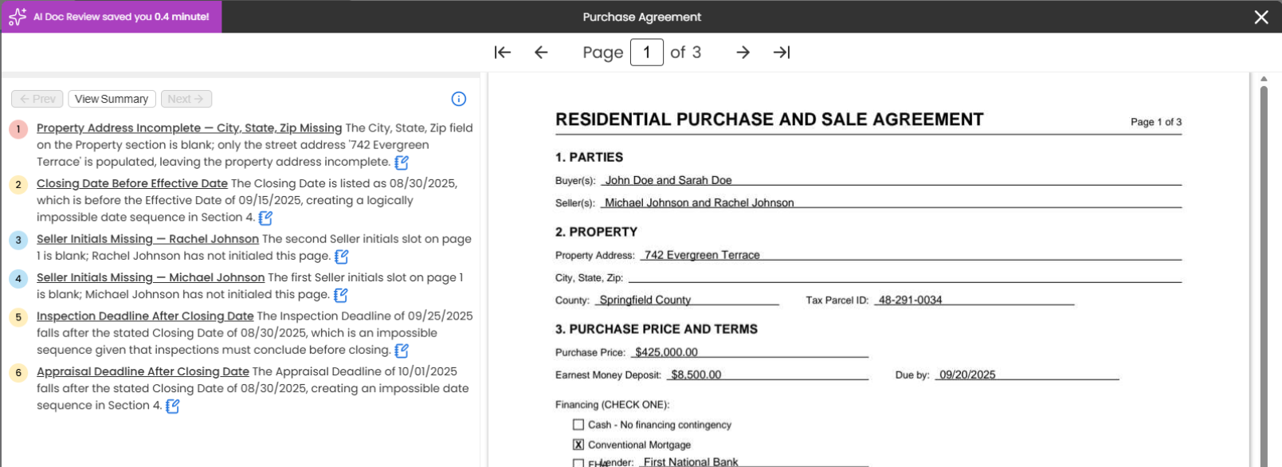Edit note for Appraisal Deadline issue
Screen dimensions: 1282x467
click(x=172, y=406)
